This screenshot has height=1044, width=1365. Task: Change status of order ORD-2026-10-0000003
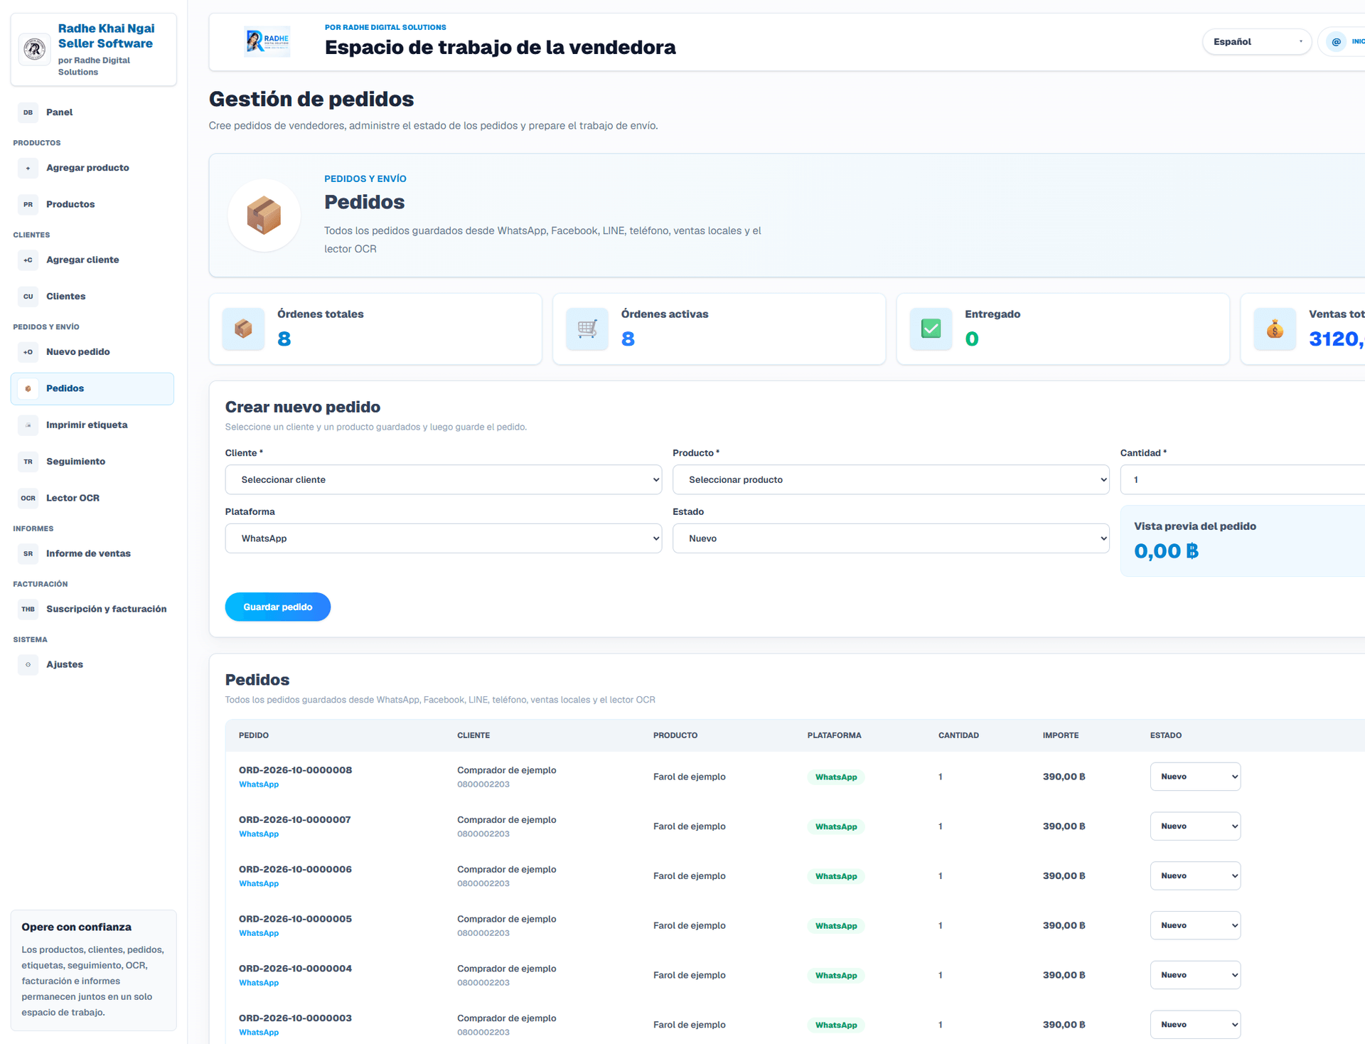coord(1195,1025)
